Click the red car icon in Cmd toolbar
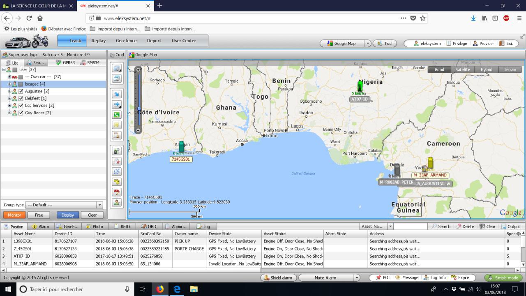 [x=117, y=192]
